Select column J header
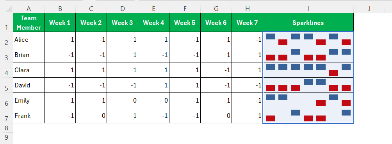392x144 pixels. 369,9
